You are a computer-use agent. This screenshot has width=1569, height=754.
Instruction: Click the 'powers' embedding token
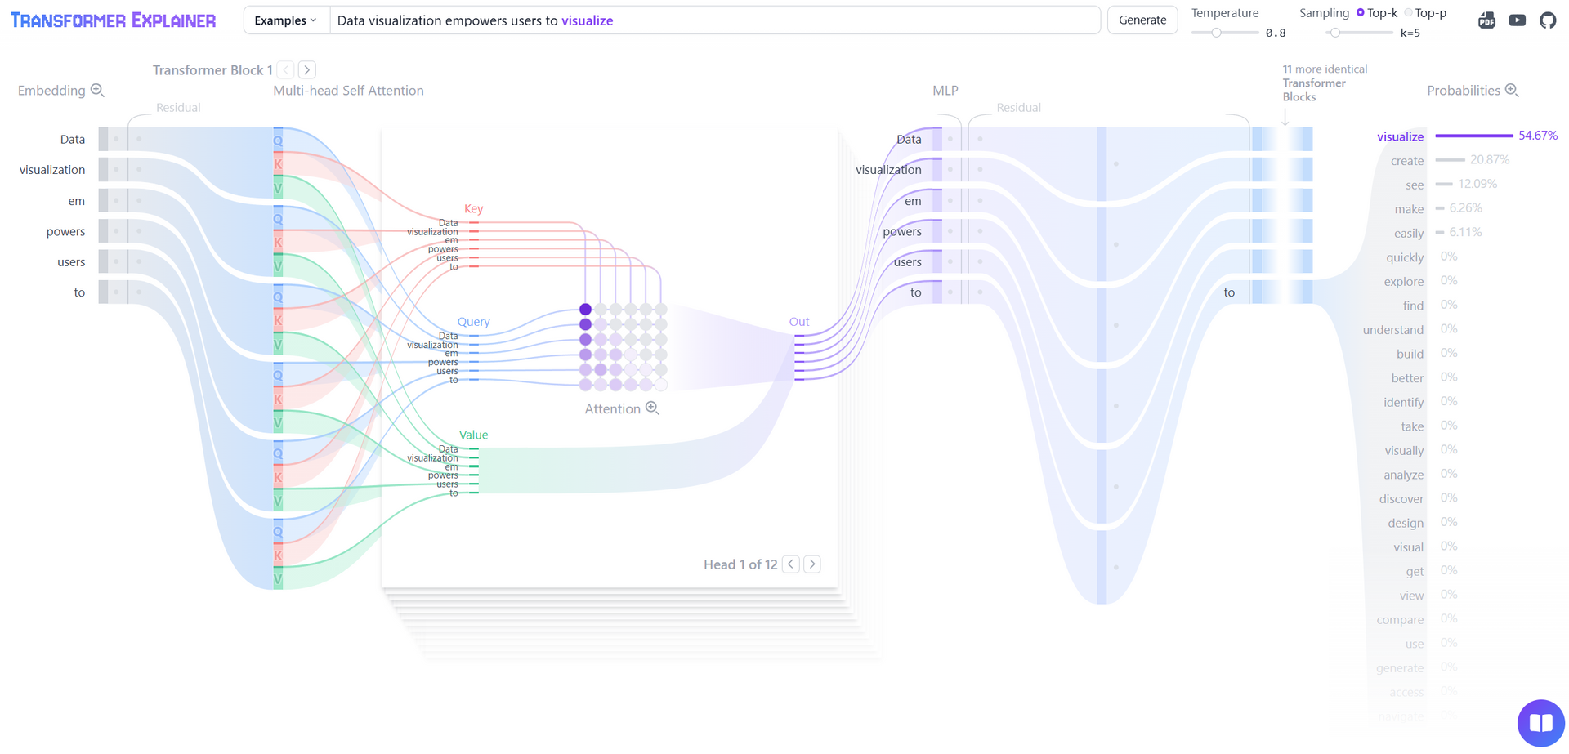tap(65, 231)
